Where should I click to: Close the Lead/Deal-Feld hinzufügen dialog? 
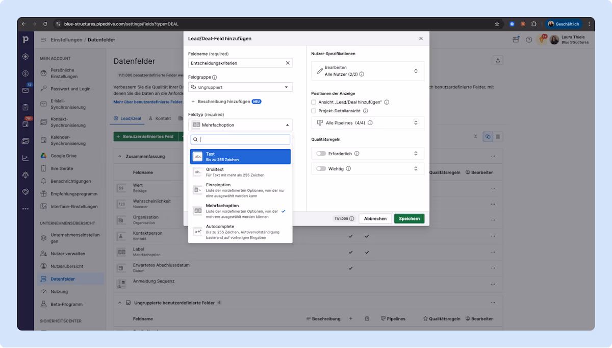coord(421,38)
